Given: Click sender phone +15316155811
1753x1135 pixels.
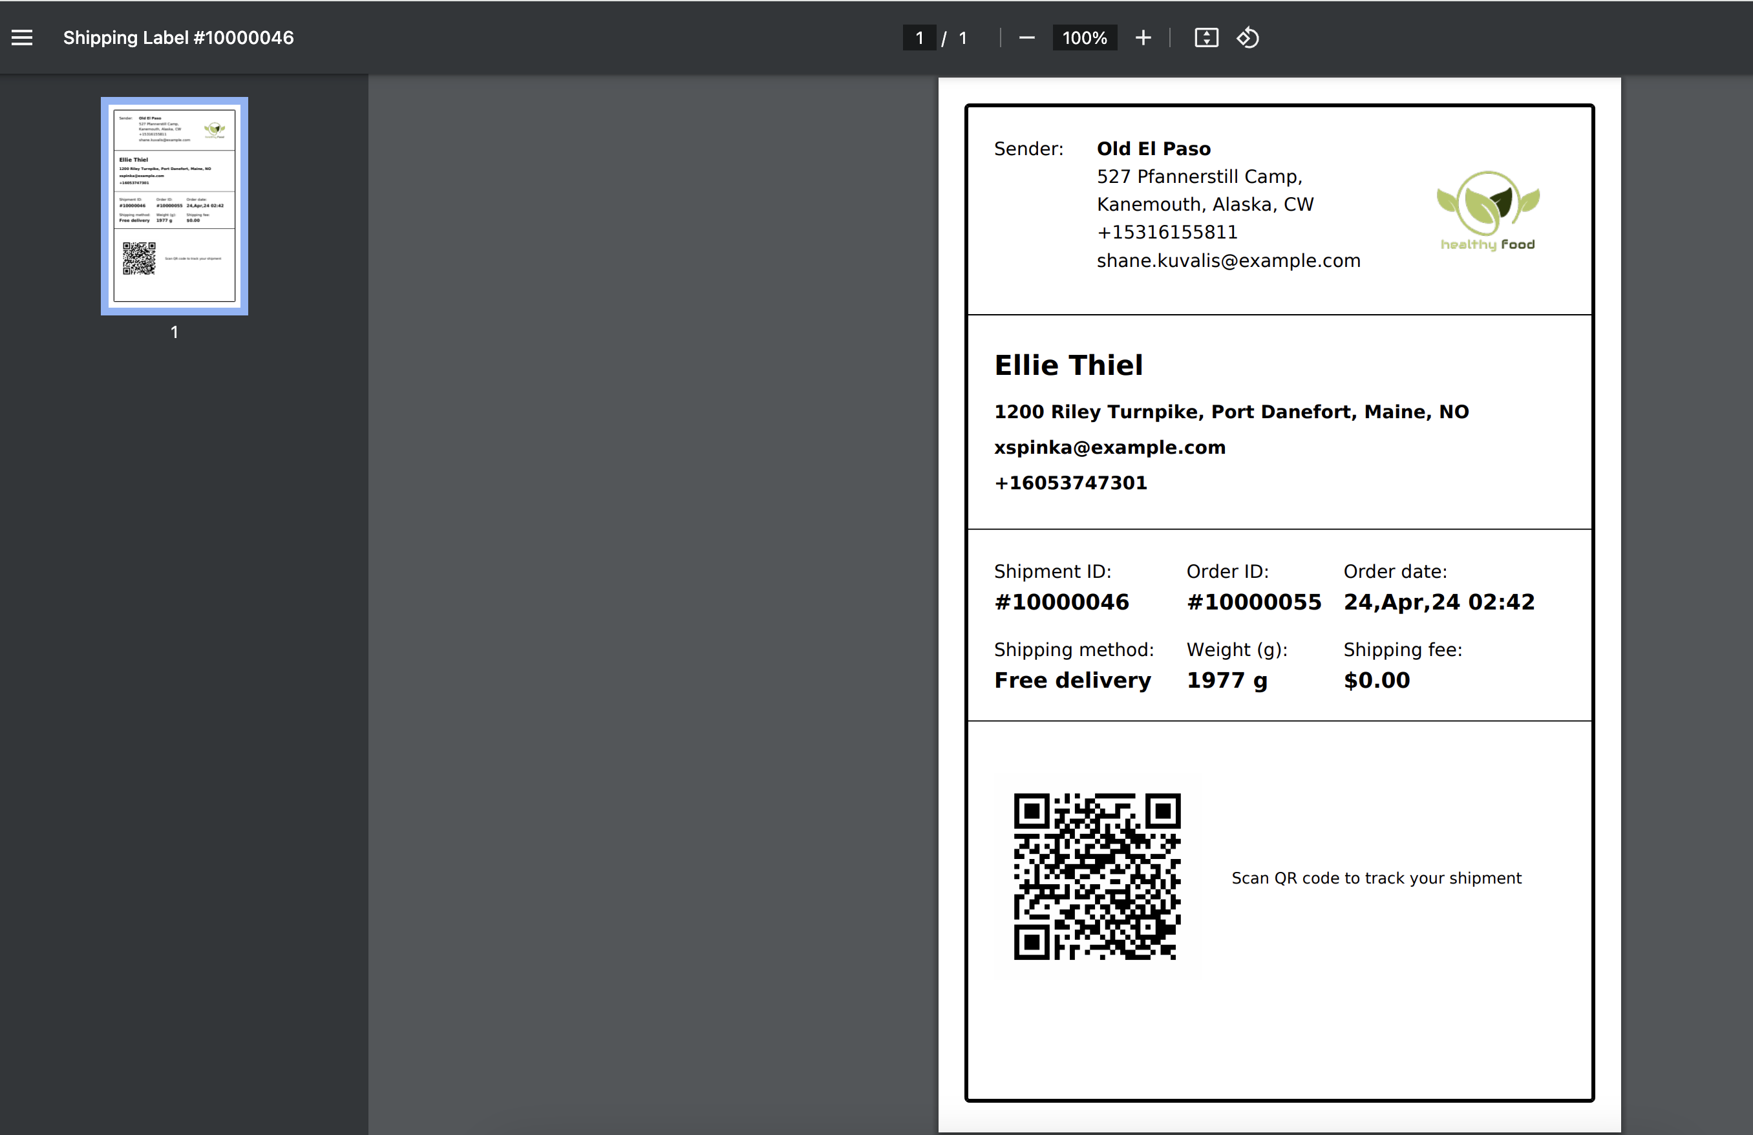Looking at the screenshot, I should [1167, 233].
